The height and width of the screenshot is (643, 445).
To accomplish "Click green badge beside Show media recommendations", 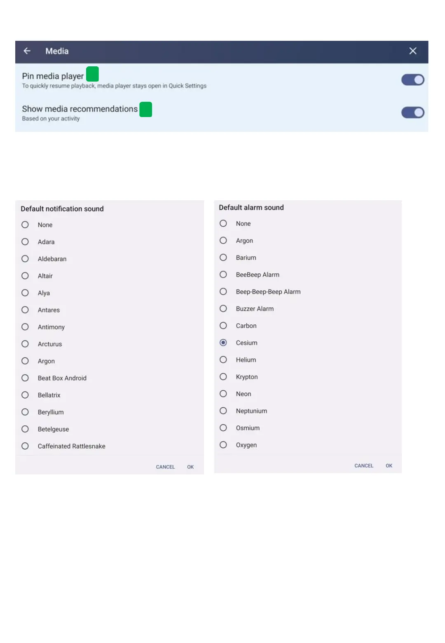I will click(x=146, y=110).
